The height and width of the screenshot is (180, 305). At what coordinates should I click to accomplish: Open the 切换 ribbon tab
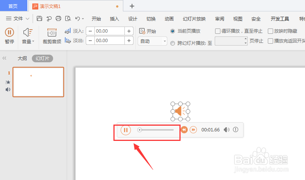tap(151, 19)
